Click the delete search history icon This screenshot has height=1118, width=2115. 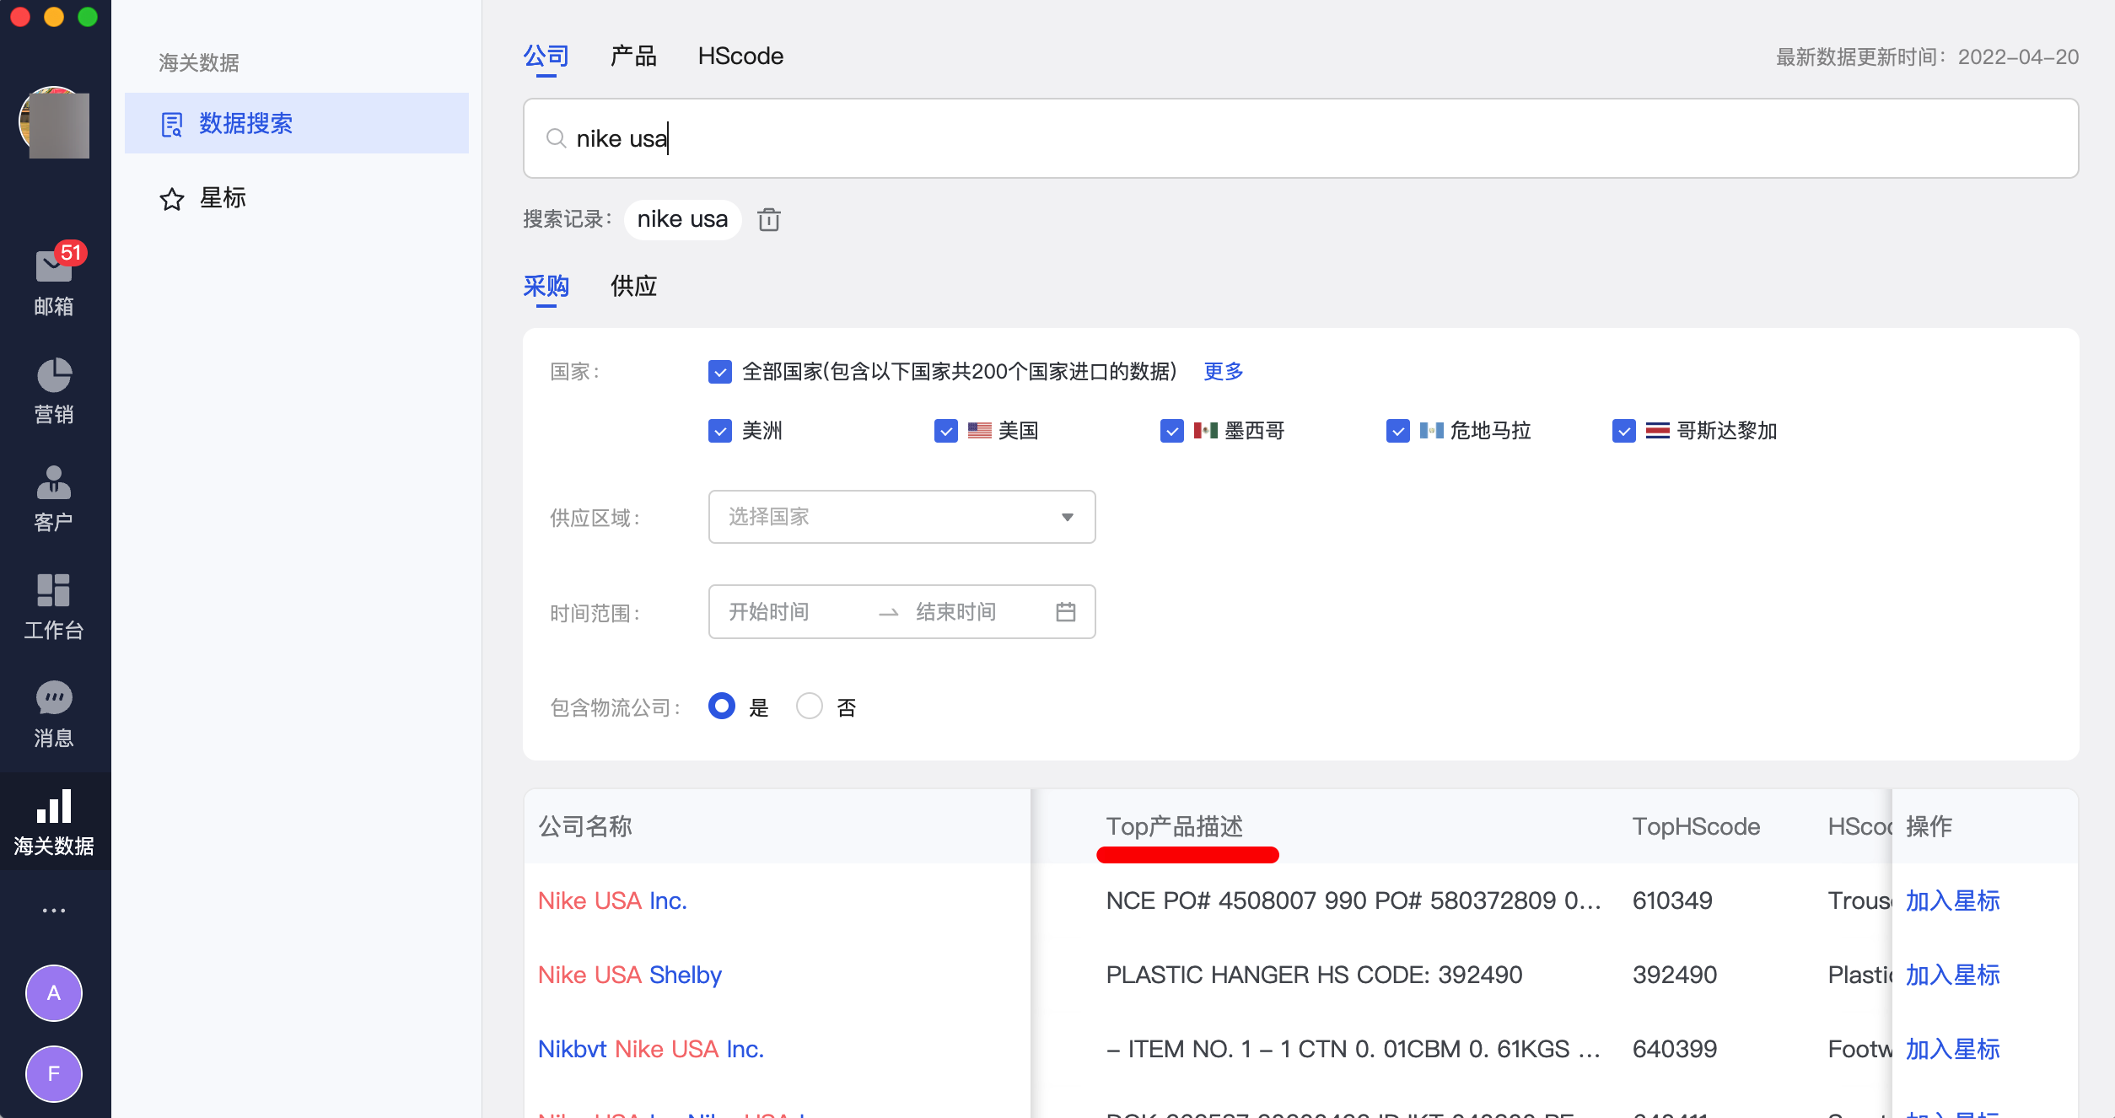[768, 220]
